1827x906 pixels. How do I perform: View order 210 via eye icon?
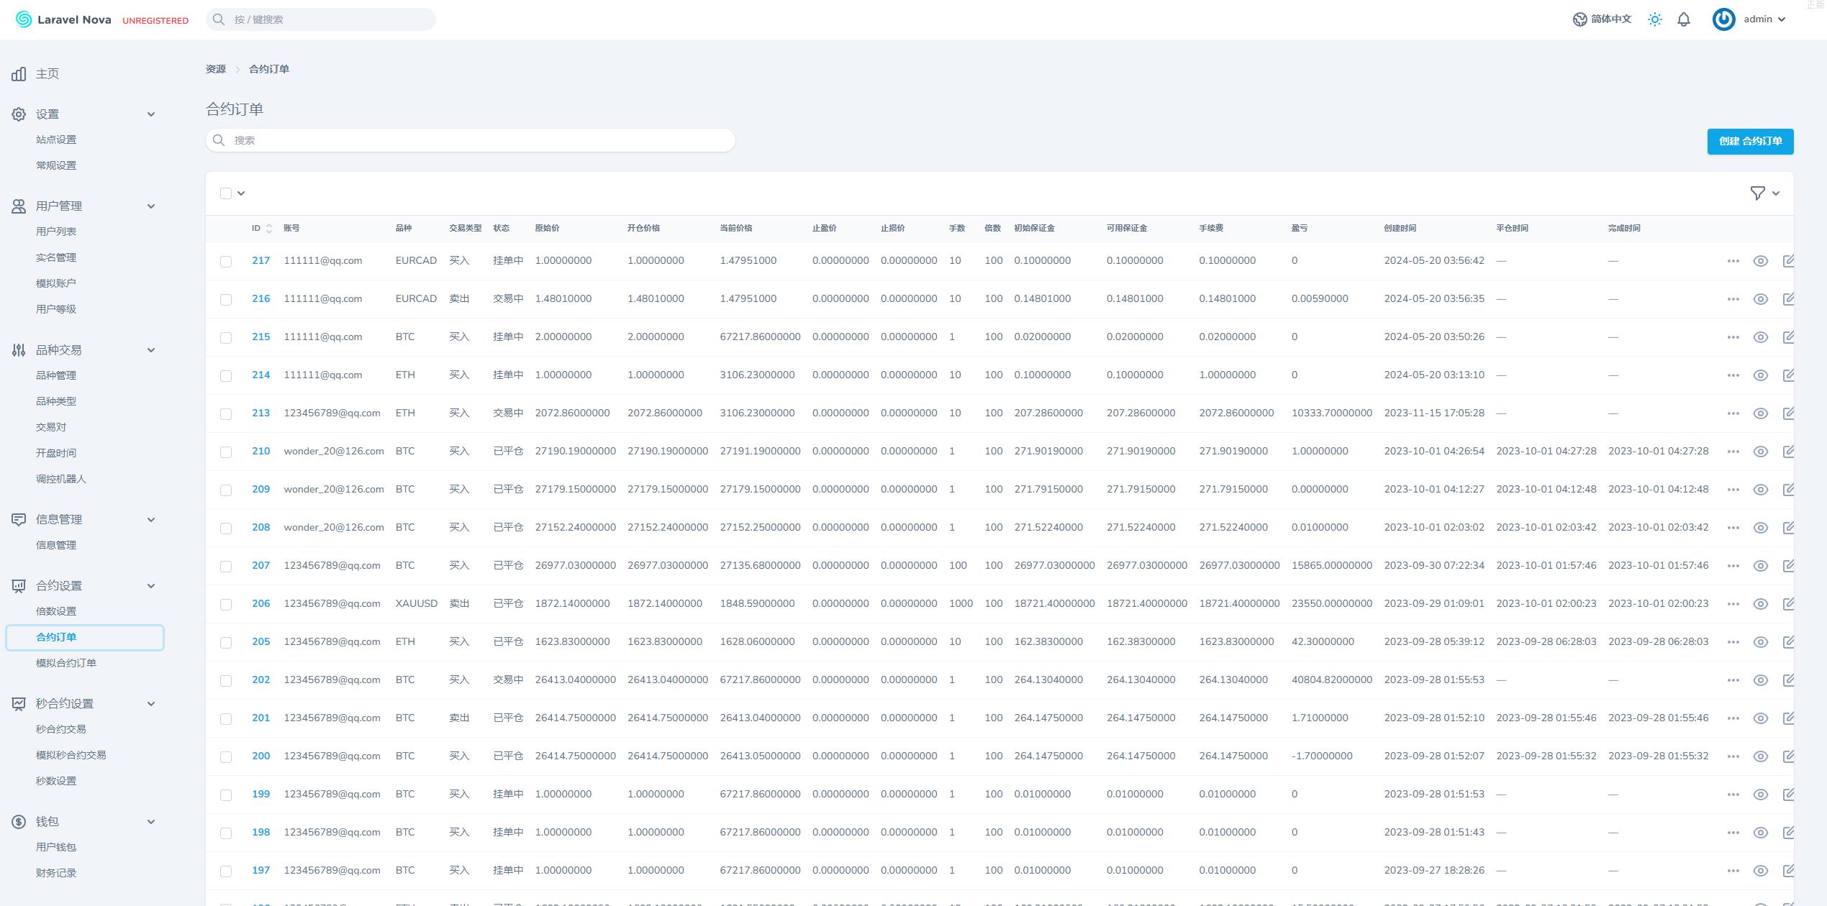point(1760,452)
